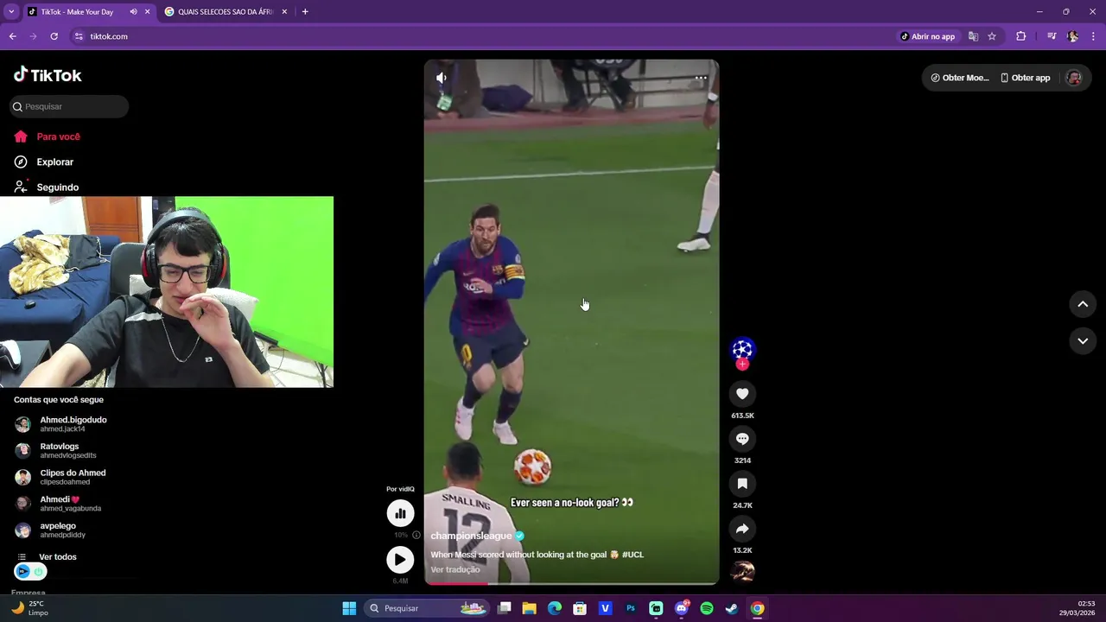Open the avpelego account

pos(50,530)
